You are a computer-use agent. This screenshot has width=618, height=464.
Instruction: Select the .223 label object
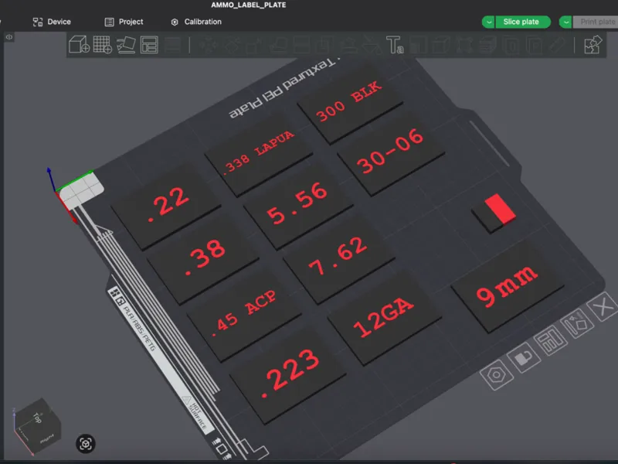point(288,376)
